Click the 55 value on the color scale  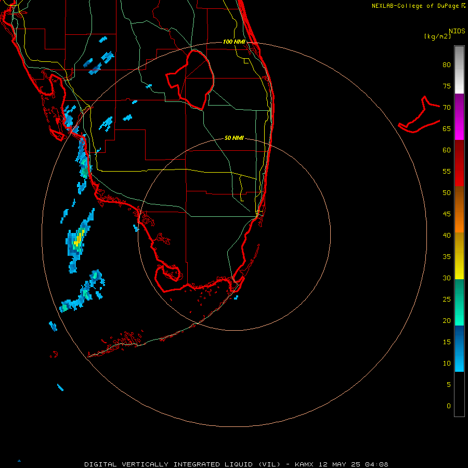[x=447, y=171]
